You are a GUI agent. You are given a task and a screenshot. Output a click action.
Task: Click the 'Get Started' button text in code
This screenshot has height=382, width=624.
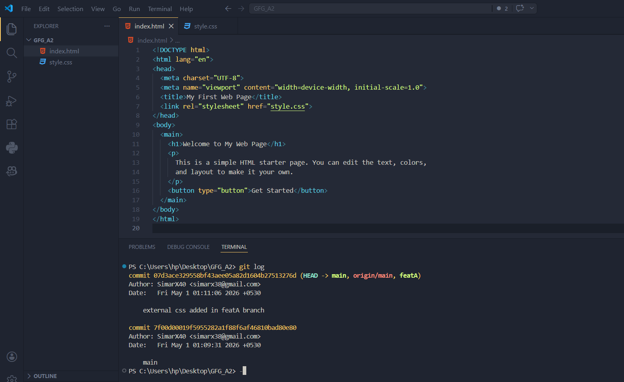coord(272,190)
